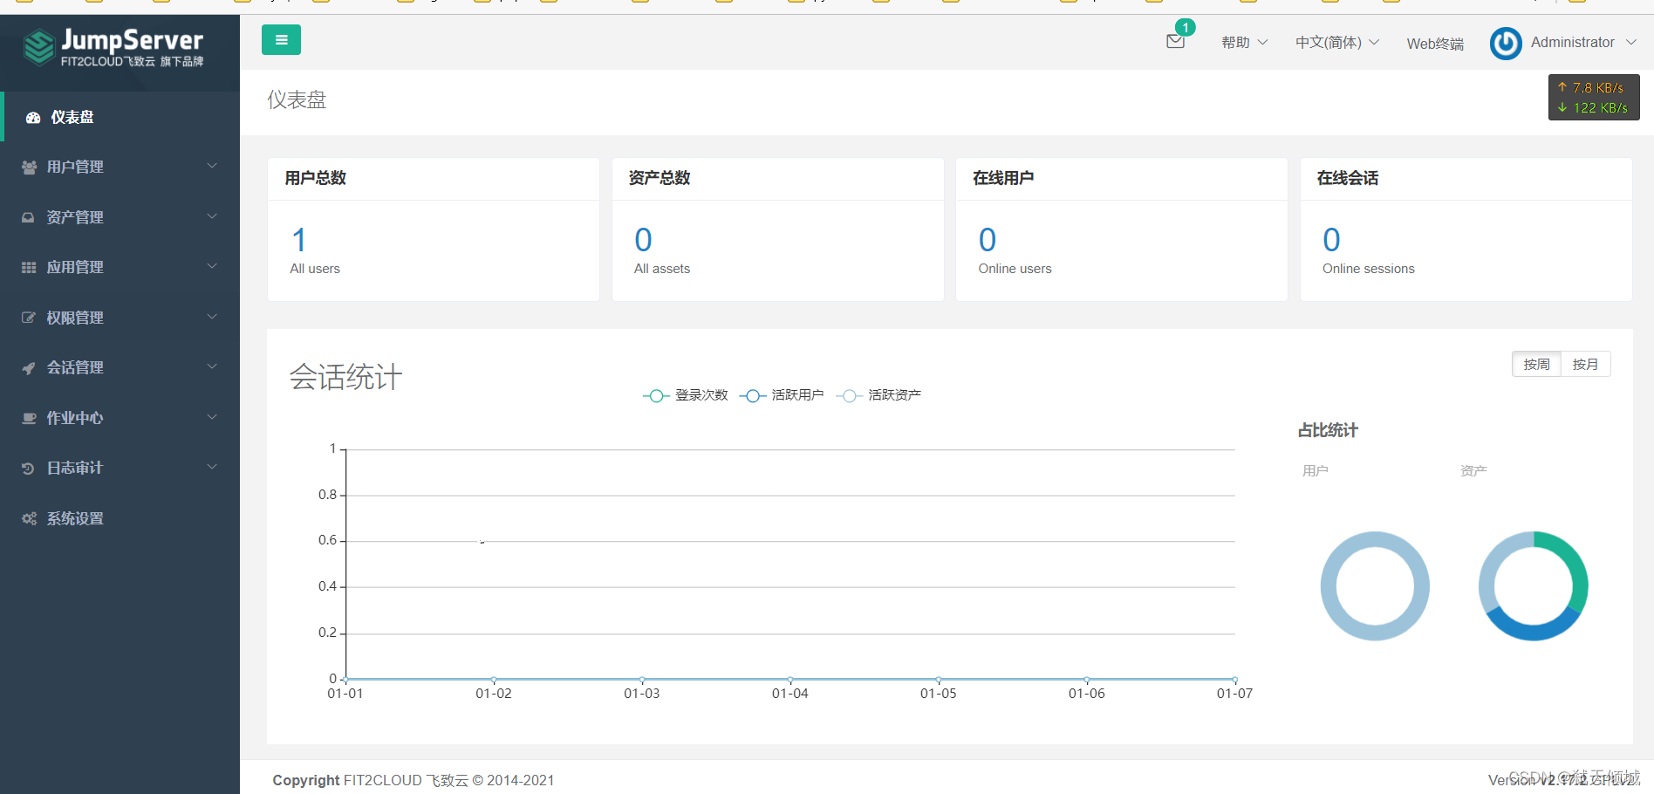The height and width of the screenshot is (794, 1654).
Task: Click green segment of 资产 donut chart
Action: point(1575,563)
